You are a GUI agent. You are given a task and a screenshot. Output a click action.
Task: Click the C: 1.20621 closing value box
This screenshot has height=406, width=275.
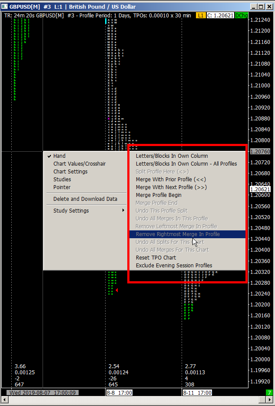[x=220, y=16]
